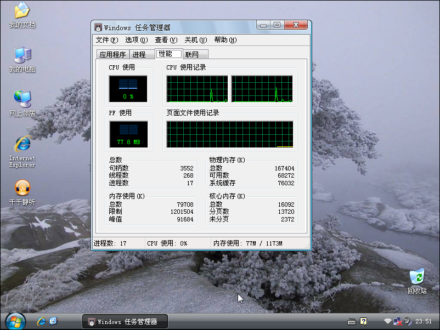Click the kernel memory 总数 value 16092

click(286, 204)
